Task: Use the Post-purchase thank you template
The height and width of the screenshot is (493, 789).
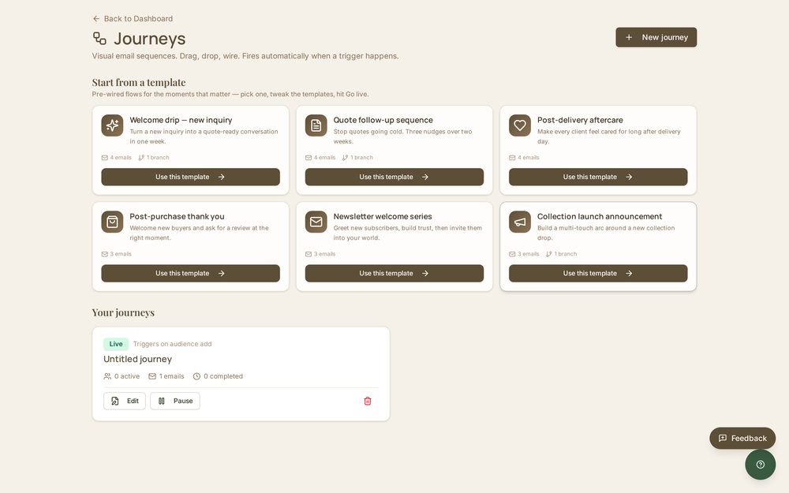Action: pos(190,274)
